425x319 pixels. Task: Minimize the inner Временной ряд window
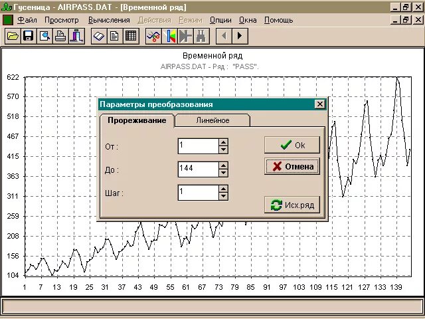coord(396,20)
